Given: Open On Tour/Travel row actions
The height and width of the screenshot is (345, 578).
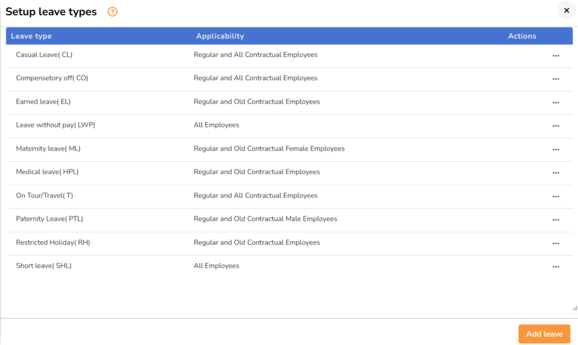Looking at the screenshot, I should [x=555, y=196].
